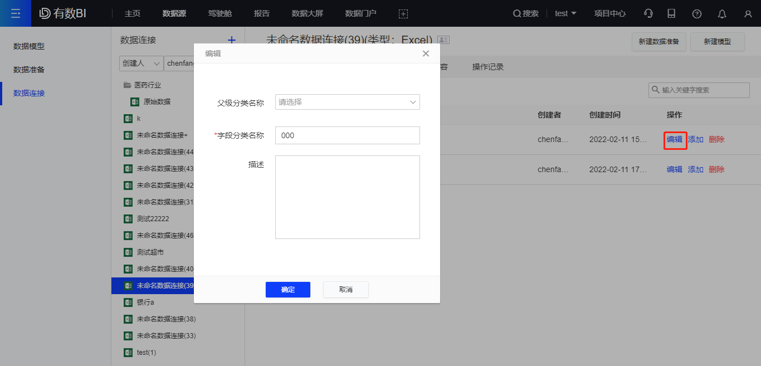The height and width of the screenshot is (366, 761).
Task: Click 新建模型 button
Action: pyautogui.click(x=717, y=42)
